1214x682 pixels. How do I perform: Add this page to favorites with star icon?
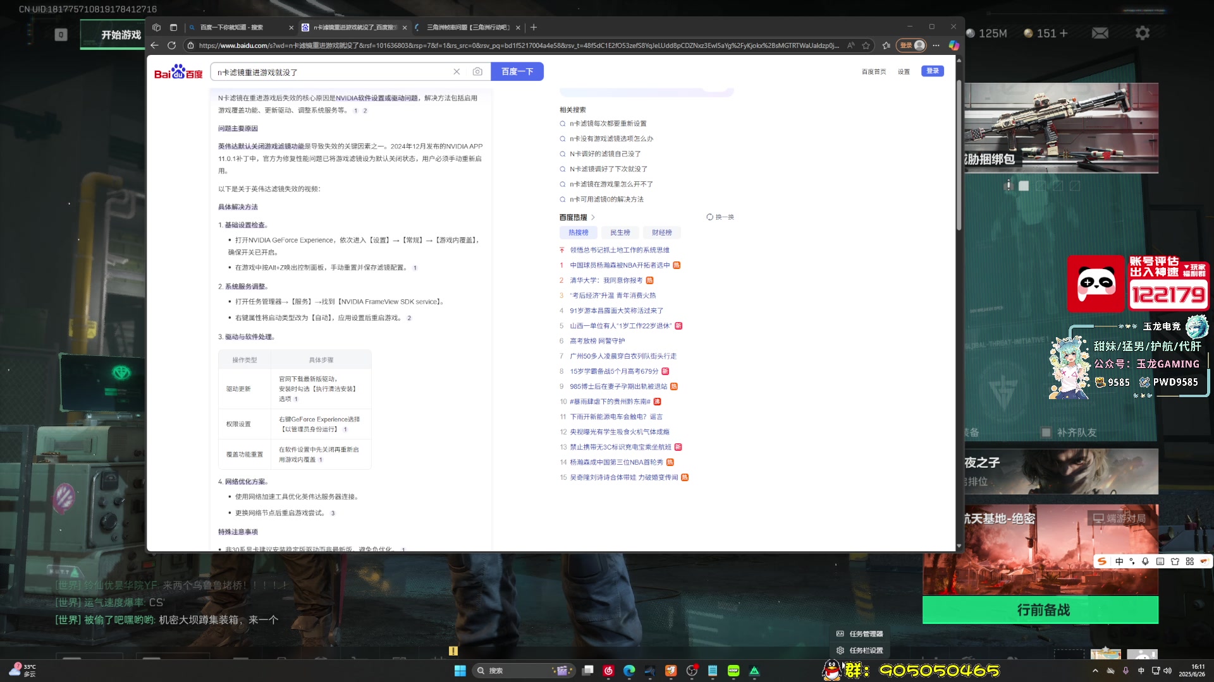pyautogui.click(x=866, y=45)
